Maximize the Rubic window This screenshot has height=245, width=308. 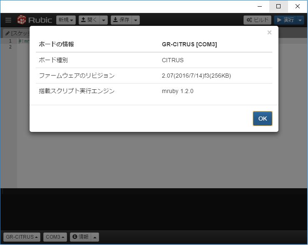click(278, 7)
